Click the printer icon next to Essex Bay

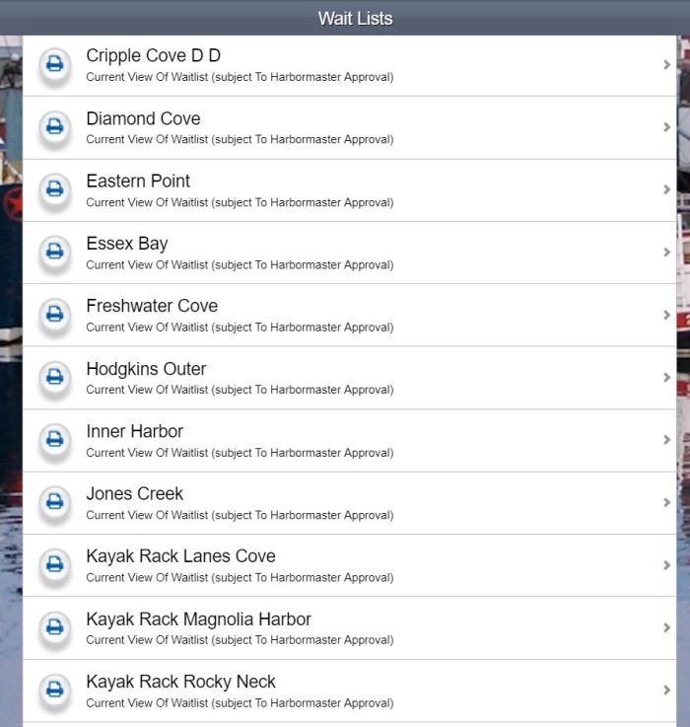(x=55, y=253)
